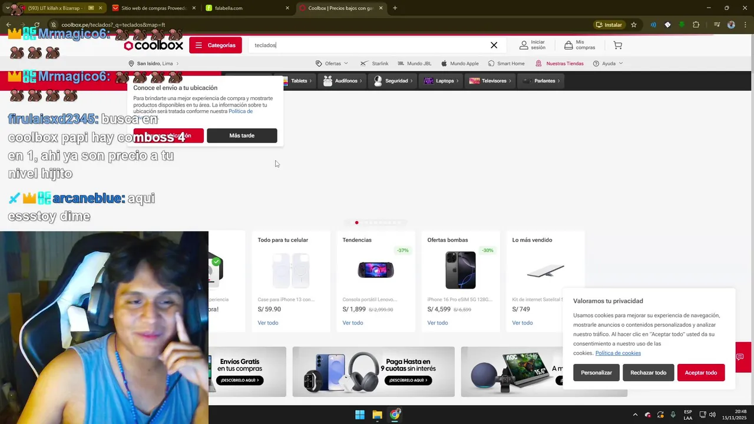This screenshot has height=424, width=754.
Task: Open the Coolbox logo home link
Action: (154, 45)
